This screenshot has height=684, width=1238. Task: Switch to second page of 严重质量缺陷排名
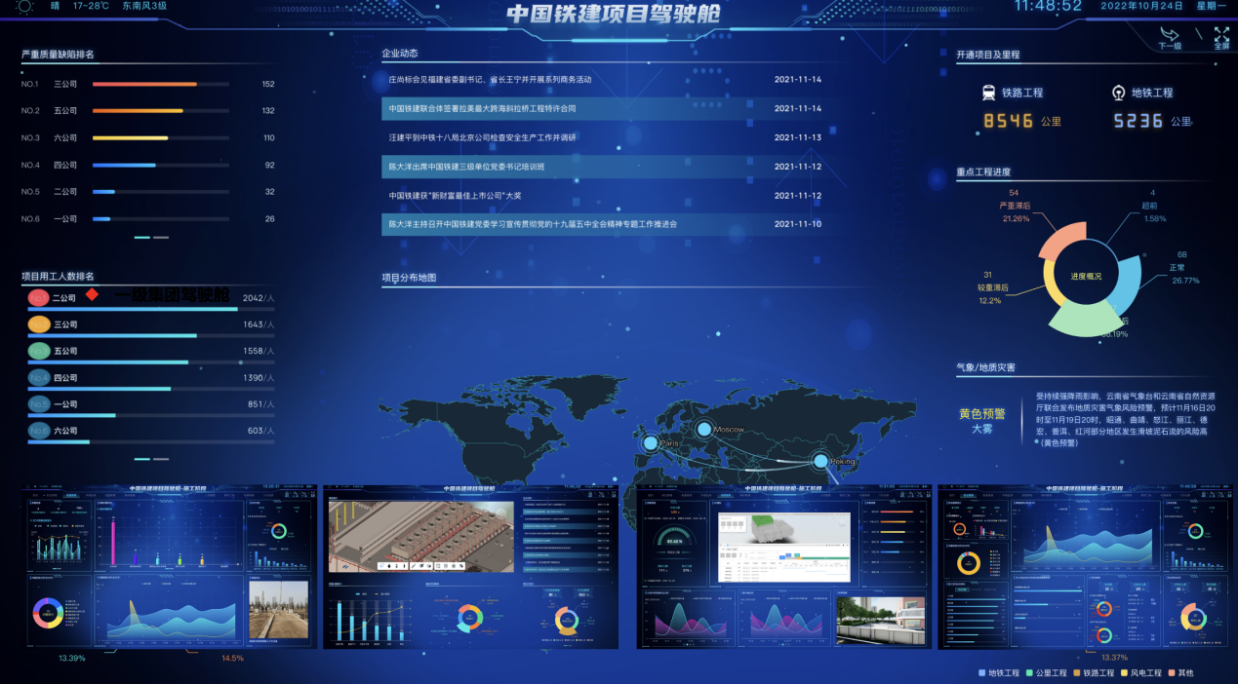coord(161,237)
